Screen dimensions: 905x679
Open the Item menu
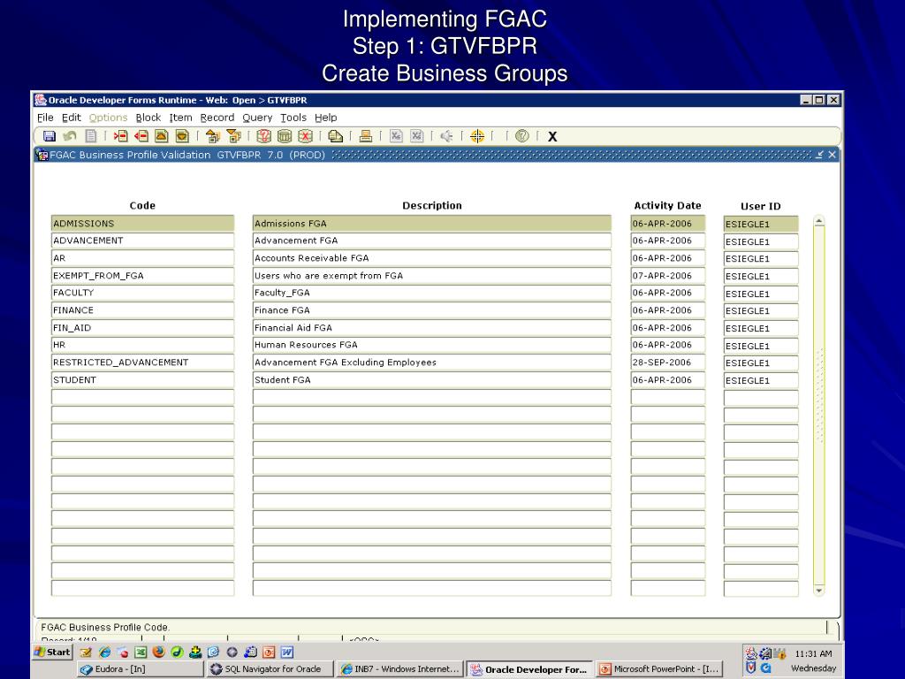pos(180,118)
